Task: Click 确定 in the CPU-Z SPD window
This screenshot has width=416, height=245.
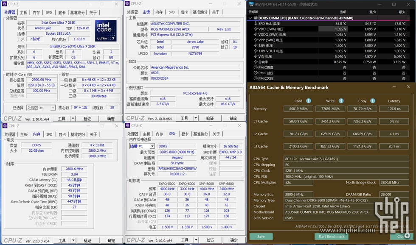Action: click(234, 240)
